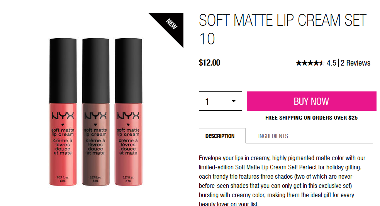Click the star rating icons
The height and width of the screenshot is (206, 380).
310,63
